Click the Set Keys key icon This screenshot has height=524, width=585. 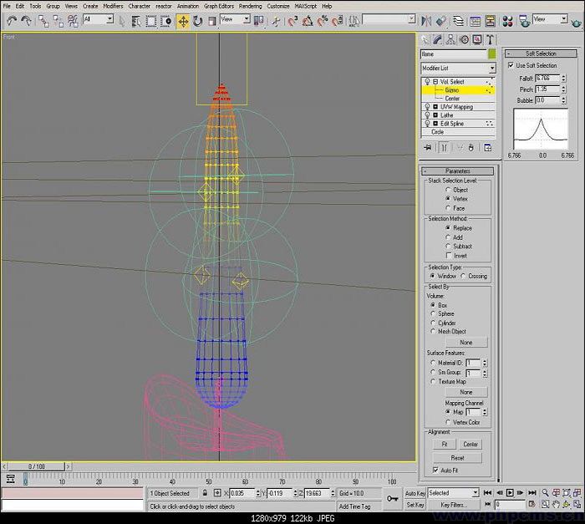393,498
